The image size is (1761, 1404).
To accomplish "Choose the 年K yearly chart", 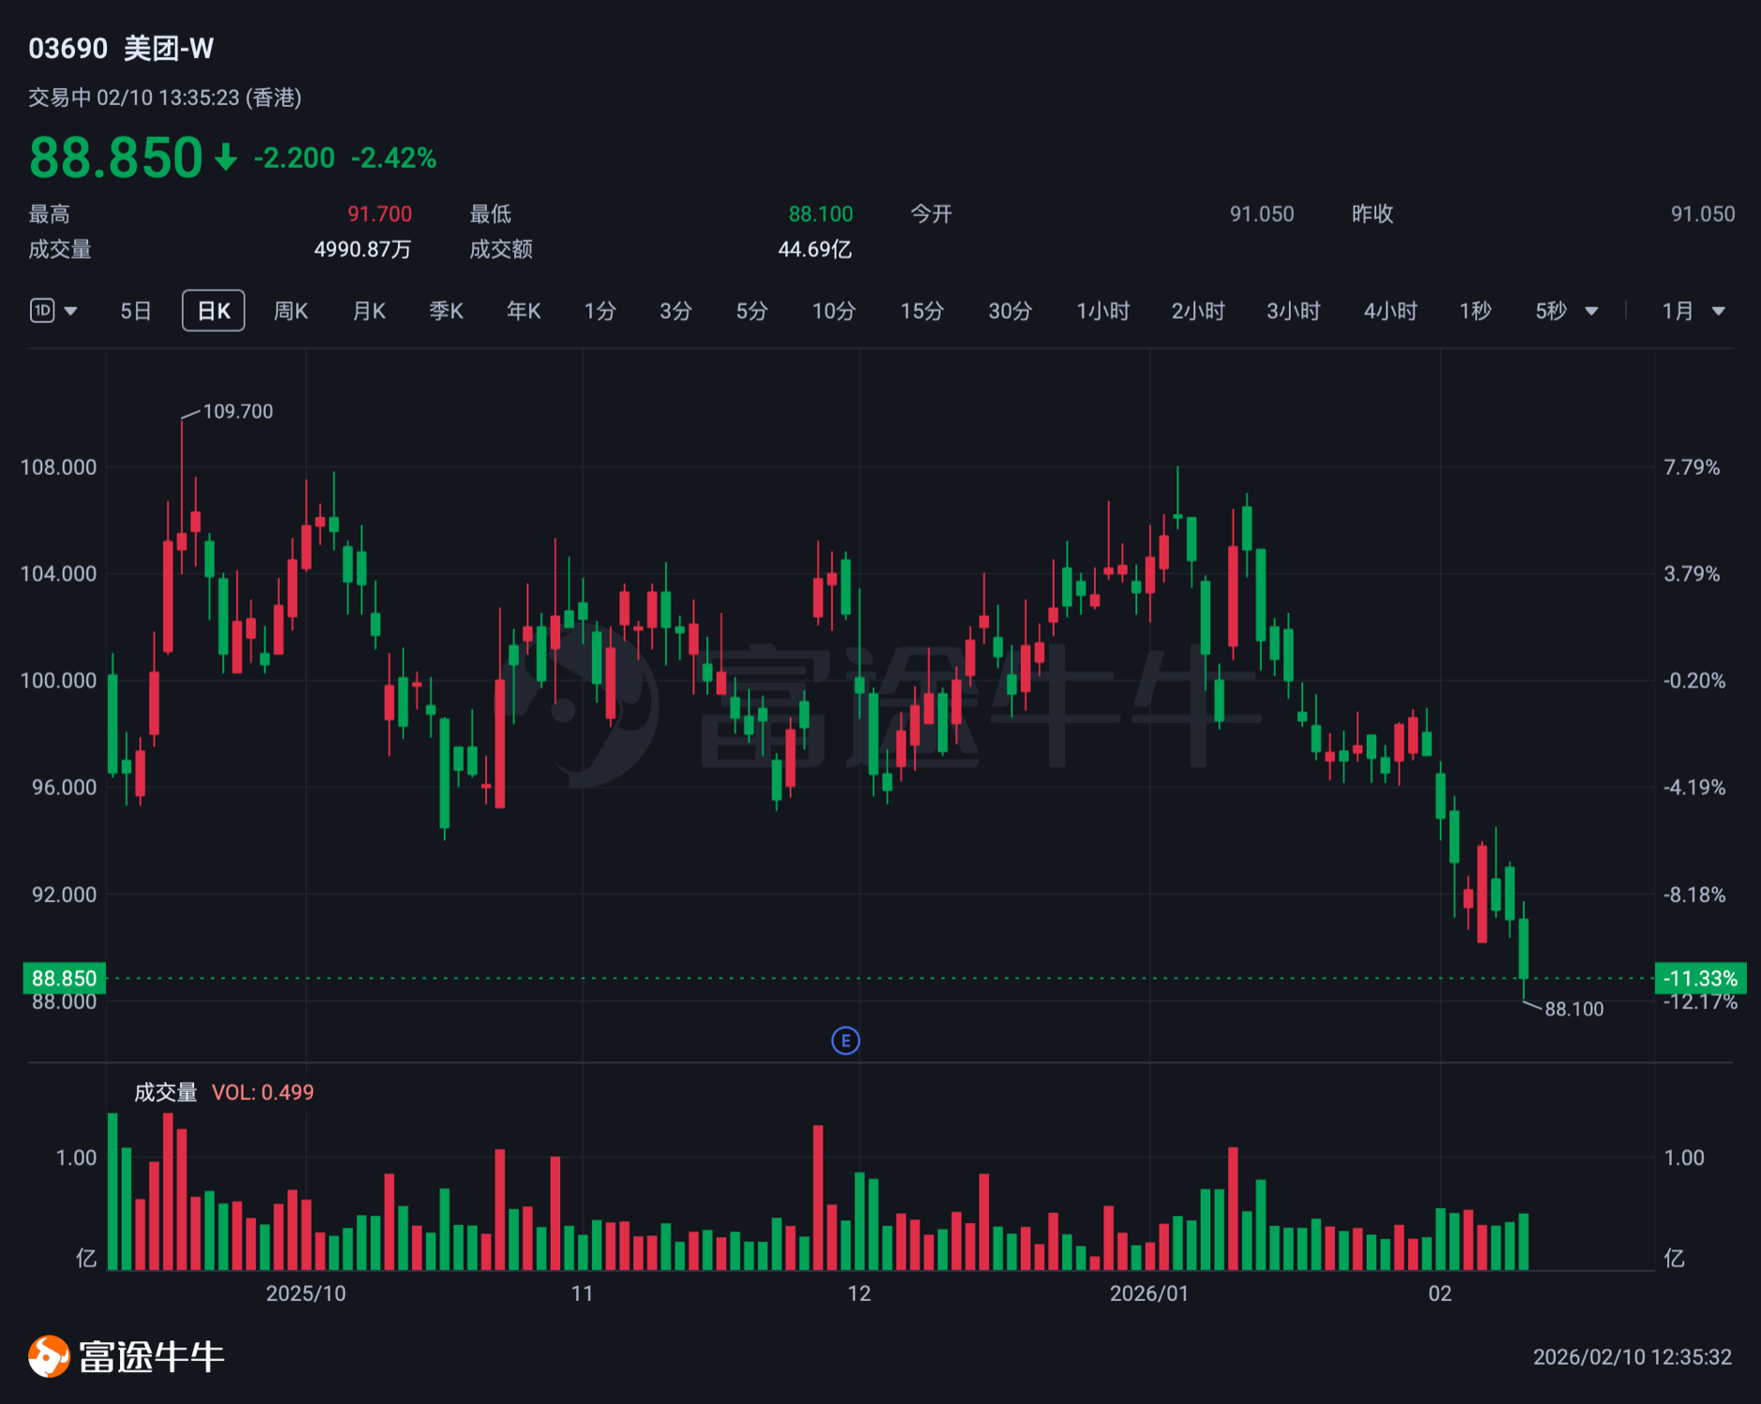I will tap(524, 311).
